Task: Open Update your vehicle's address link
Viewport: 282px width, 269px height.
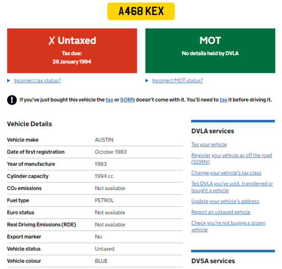Action: (x=225, y=201)
